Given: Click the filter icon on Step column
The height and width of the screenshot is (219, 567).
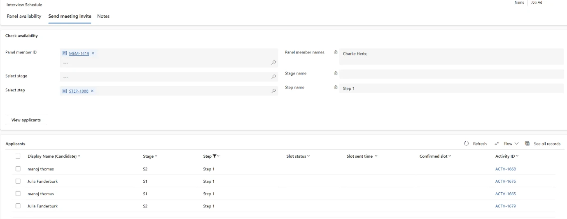Looking at the screenshot, I should [215, 156].
